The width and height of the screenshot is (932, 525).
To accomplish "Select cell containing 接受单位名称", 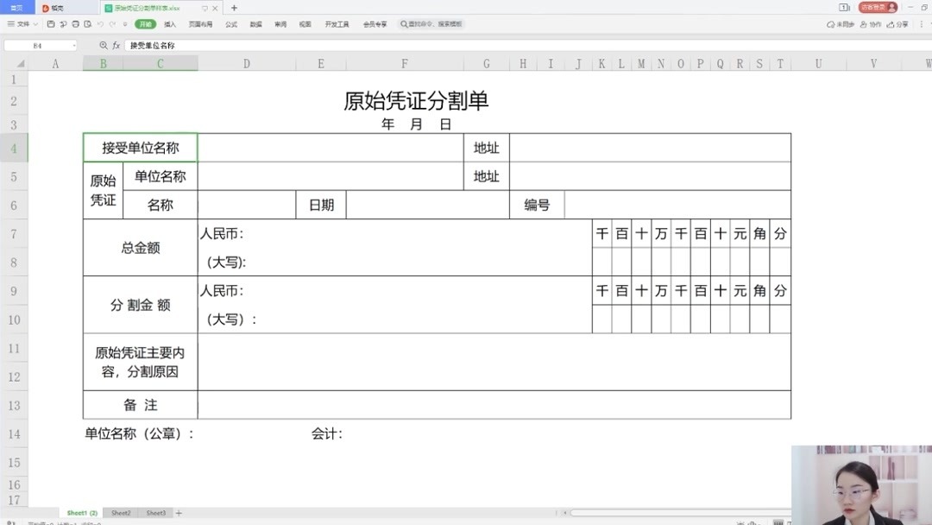I will [x=141, y=147].
